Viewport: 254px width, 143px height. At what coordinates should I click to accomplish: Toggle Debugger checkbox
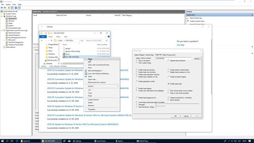pos(137,105)
